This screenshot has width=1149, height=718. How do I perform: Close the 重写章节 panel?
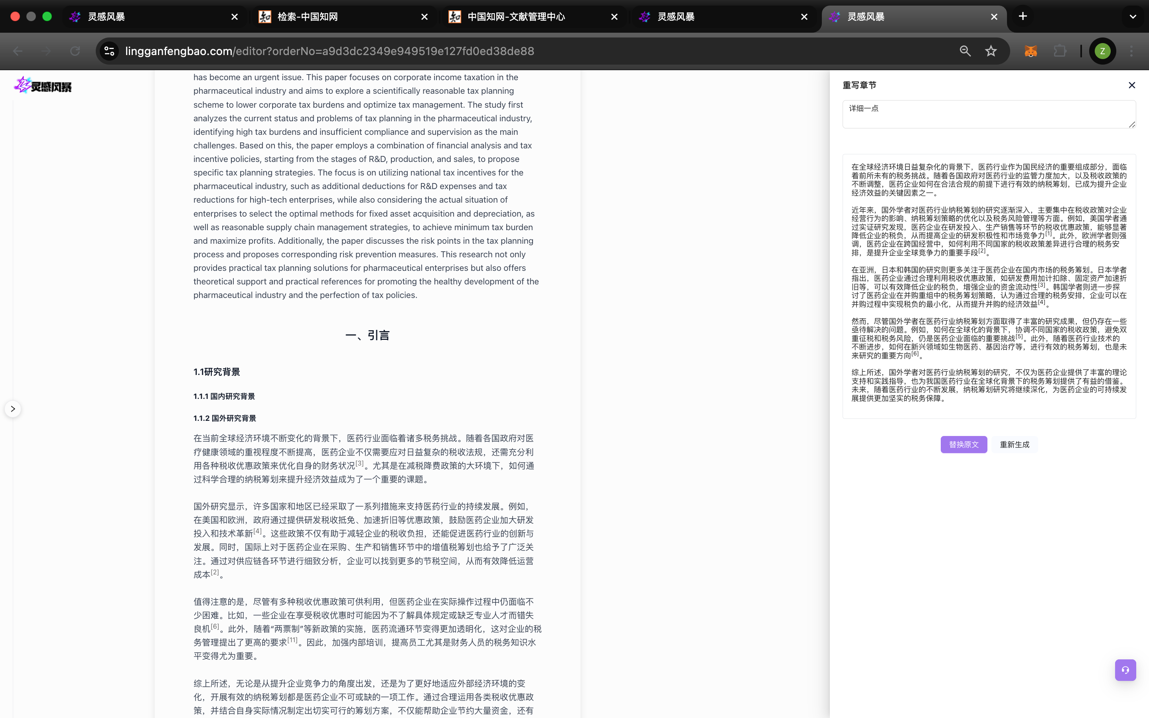[x=1131, y=85]
